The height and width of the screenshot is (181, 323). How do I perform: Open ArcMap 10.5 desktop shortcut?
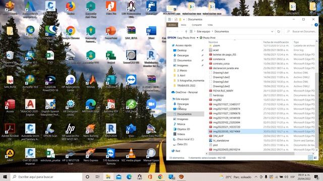[x=30, y=57]
